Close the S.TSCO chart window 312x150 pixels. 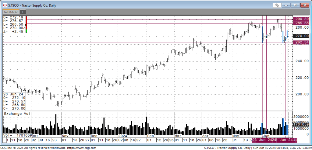tap(304, 5)
